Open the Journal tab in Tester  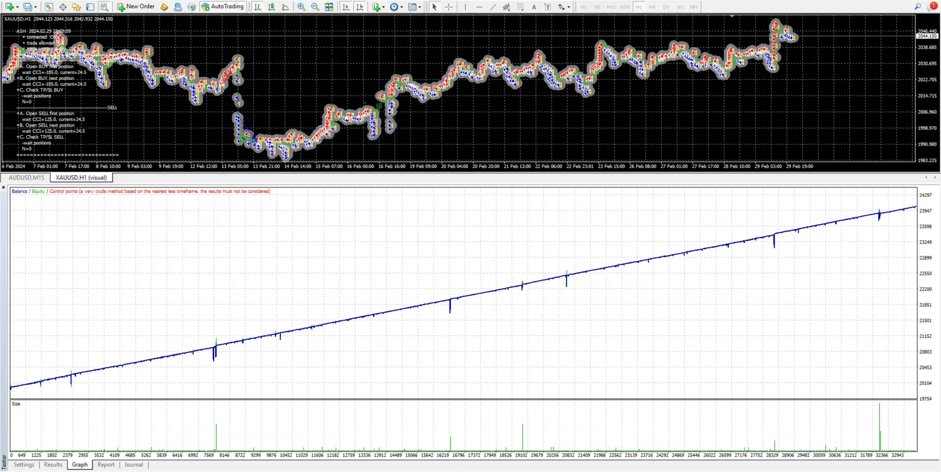134,465
